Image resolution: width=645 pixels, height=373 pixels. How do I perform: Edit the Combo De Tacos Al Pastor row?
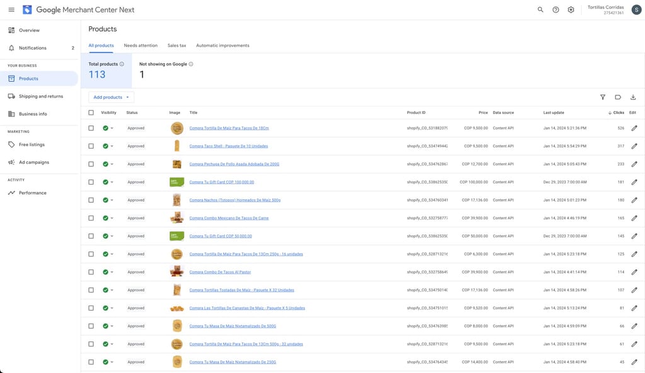pos(634,272)
